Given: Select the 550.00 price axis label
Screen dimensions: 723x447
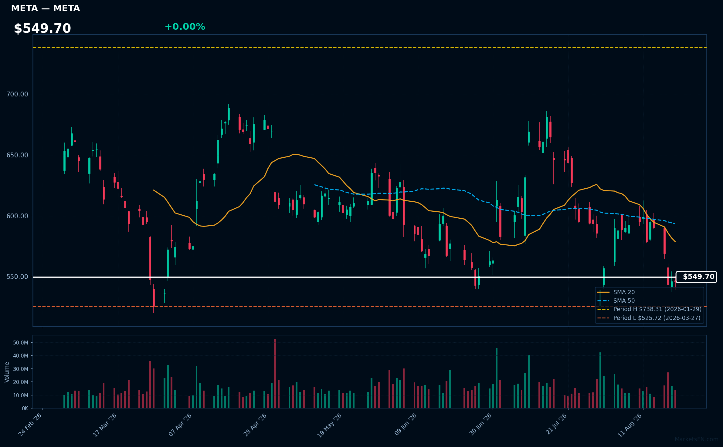Looking at the screenshot, I should coord(17,277).
